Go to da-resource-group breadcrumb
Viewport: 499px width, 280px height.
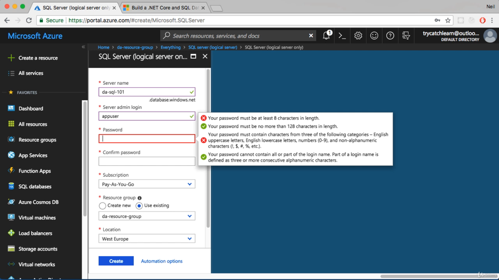(x=135, y=47)
